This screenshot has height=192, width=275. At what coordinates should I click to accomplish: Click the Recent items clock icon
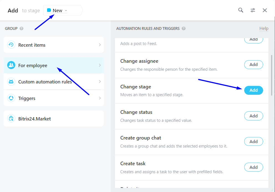[x=11, y=45]
